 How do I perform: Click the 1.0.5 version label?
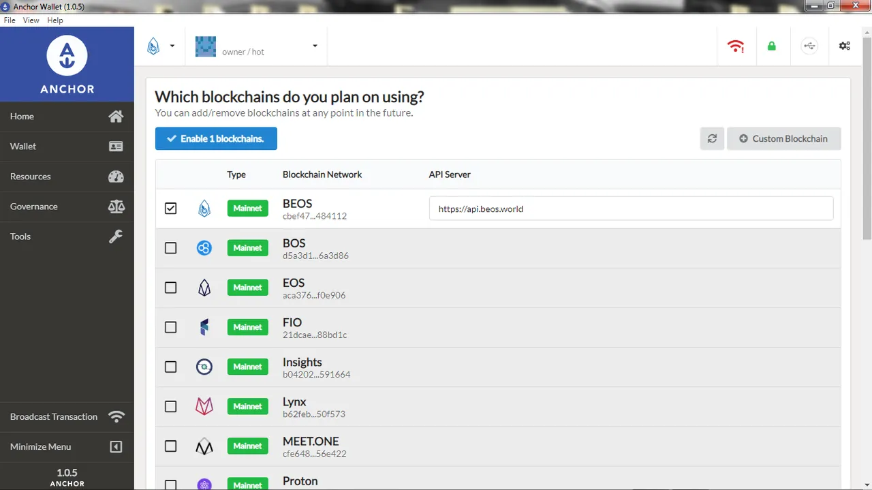(x=67, y=472)
